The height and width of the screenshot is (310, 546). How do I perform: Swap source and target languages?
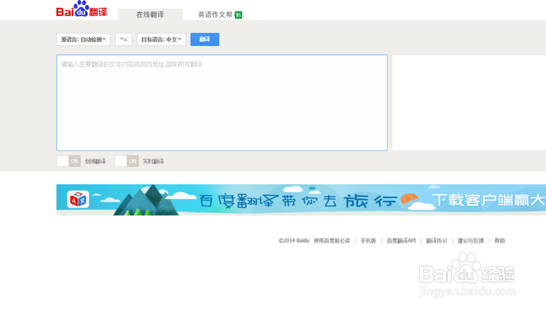tap(123, 39)
